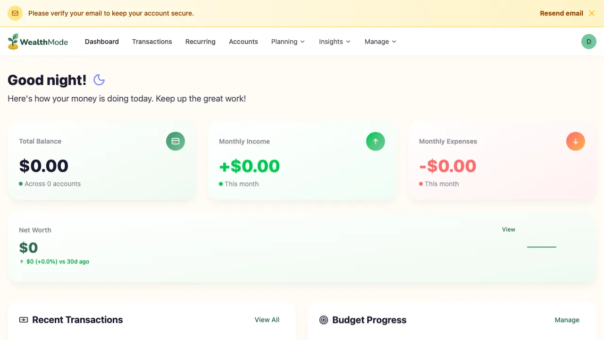Viewport: 604px width, 340px height.
Task: Click the WealthMode plant logo icon
Action: coord(12,42)
